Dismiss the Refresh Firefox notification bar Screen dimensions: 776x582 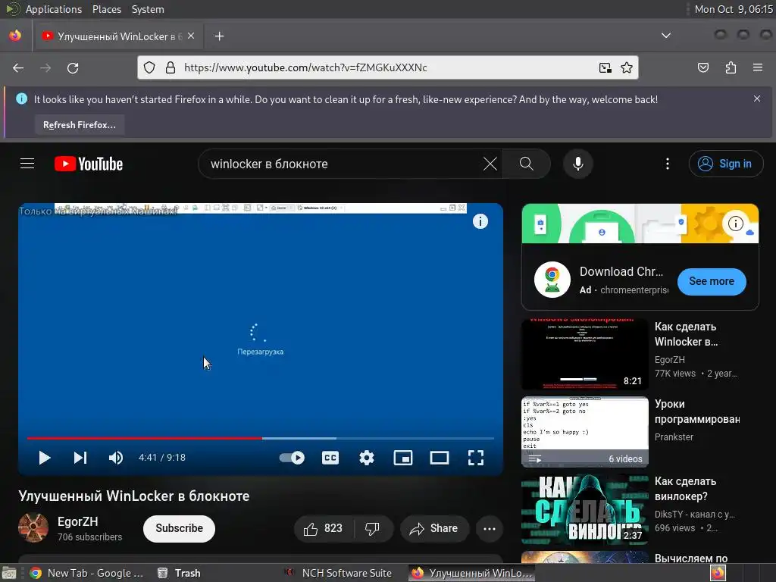pos(757,99)
